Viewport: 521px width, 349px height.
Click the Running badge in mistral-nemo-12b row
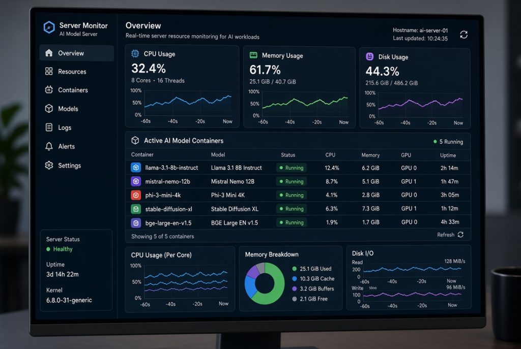292,181
